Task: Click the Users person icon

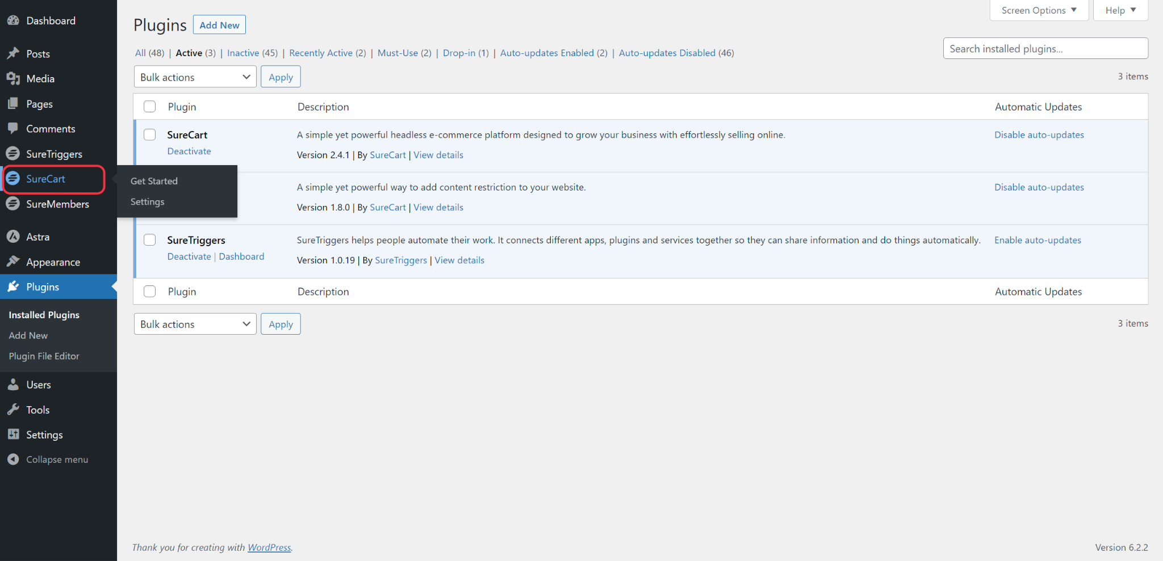Action: point(13,385)
